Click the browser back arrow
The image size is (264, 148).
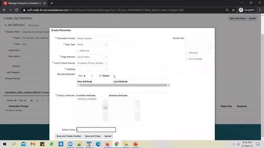(x=4, y=10)
